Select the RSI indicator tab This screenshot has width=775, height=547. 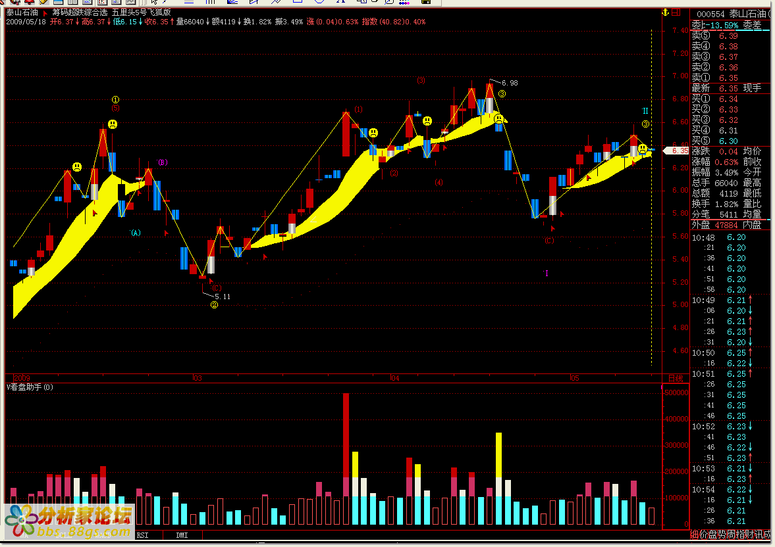click(x=142, y=535)
